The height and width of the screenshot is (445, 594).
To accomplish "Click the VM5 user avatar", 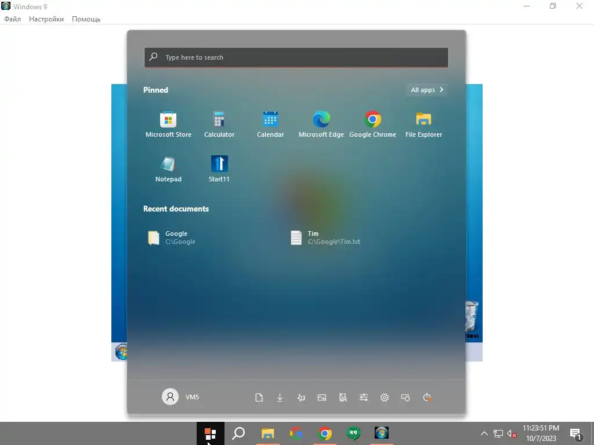I will coord(170,396).
